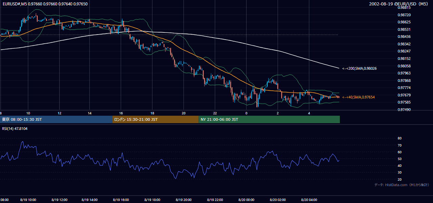Click price axis label 0.98058

tap(404, 66)
